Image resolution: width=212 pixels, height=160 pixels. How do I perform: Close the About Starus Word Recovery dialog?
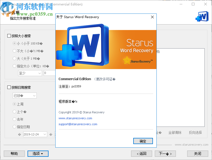point(152,17)
